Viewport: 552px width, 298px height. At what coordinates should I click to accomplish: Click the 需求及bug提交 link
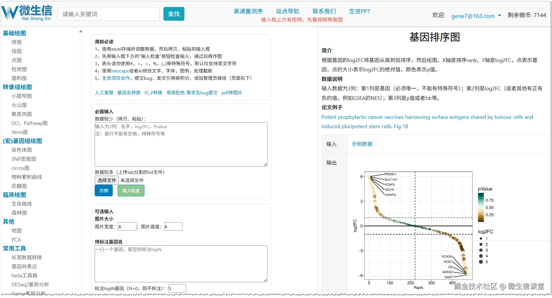(202, 93)
